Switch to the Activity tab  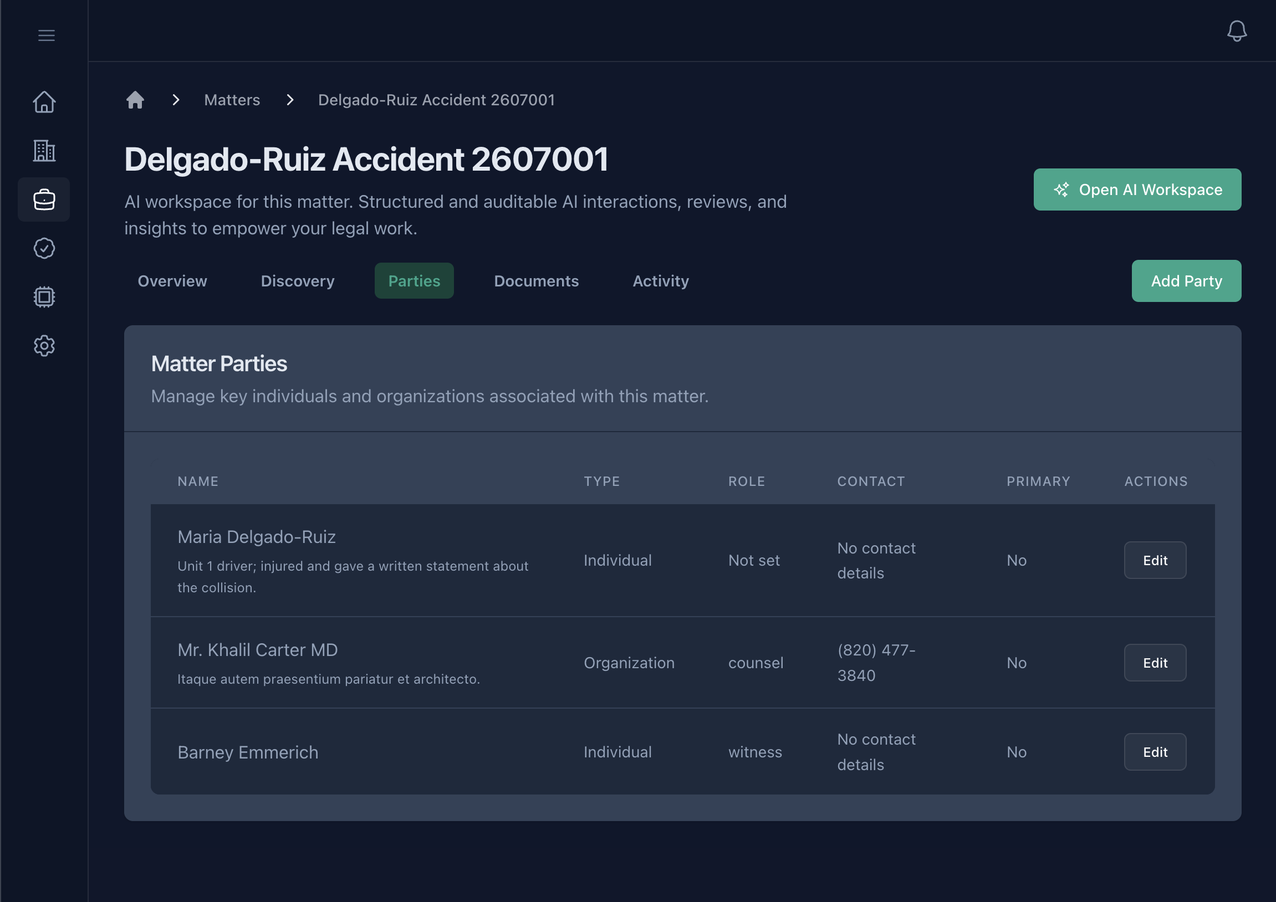point(661,281)
